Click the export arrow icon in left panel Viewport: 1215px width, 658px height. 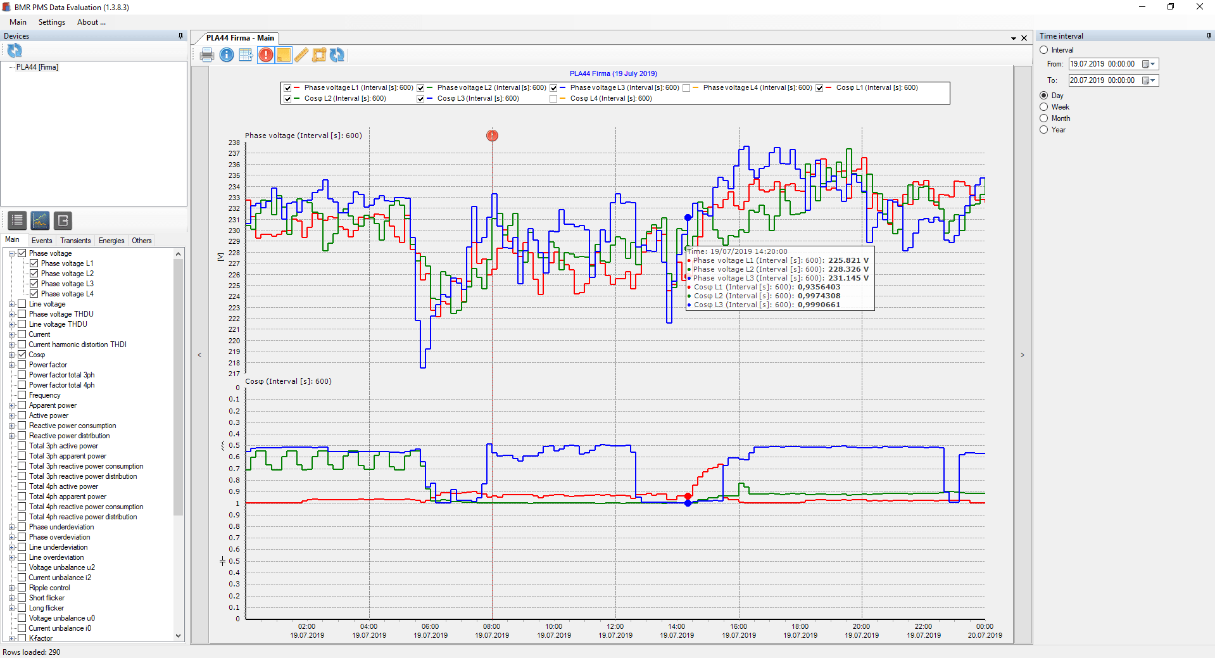pos(63,220)
